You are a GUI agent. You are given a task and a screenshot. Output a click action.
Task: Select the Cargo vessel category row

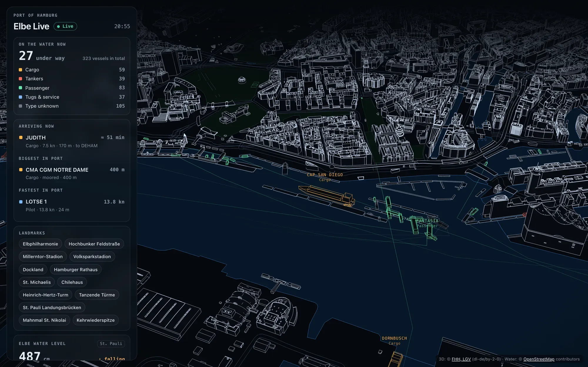72,70
